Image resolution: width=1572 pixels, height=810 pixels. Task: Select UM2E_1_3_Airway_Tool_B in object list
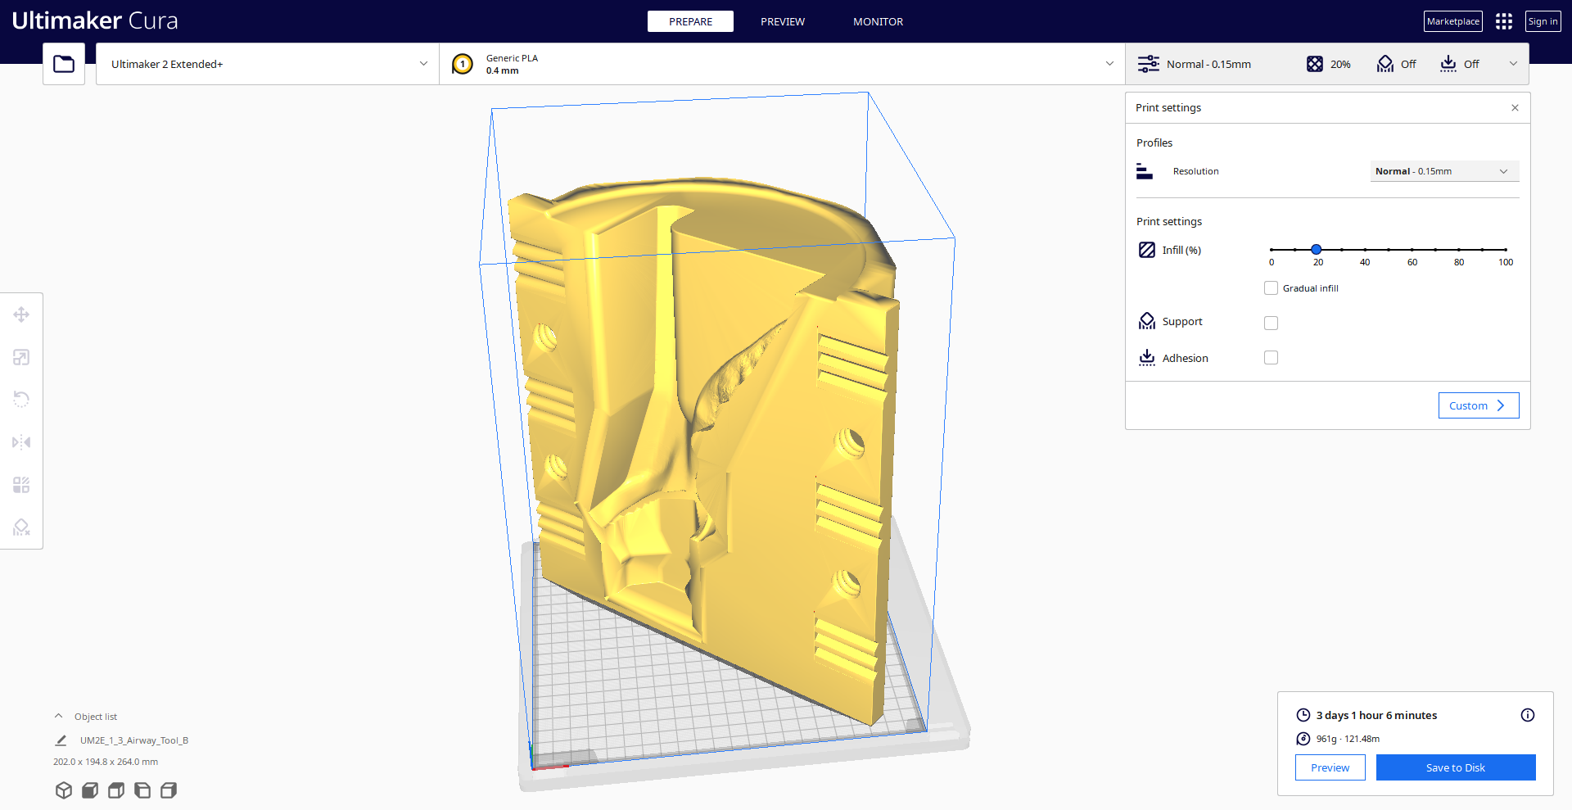click(134, 740)
